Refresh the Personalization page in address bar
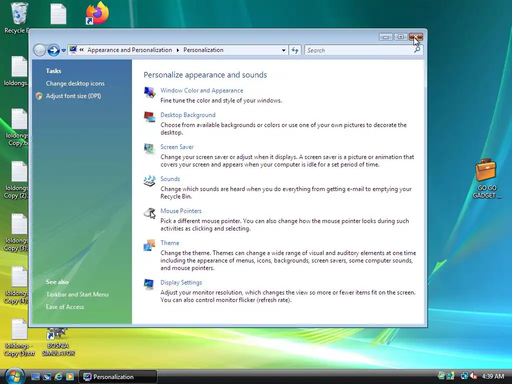This screenshot has height=384, width=512. tap(295, 50)
